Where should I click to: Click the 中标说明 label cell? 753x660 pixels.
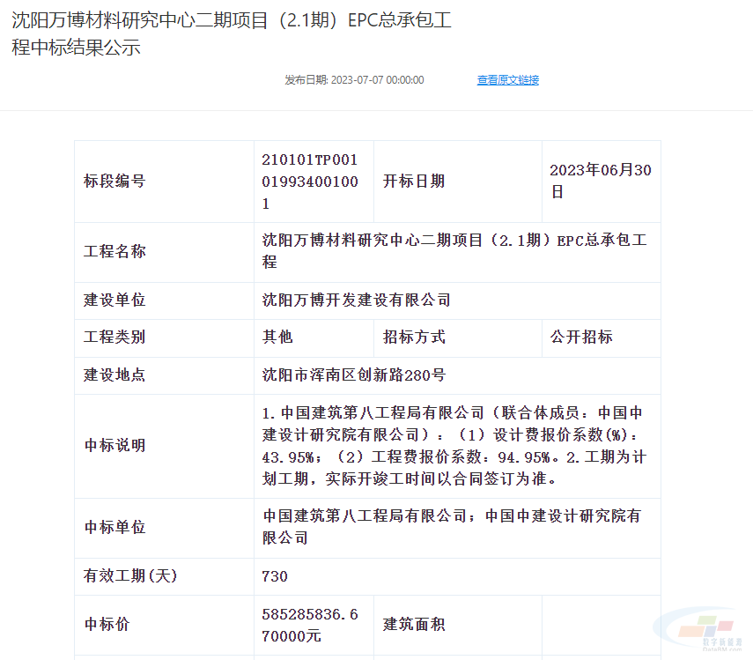click(164, 446)
